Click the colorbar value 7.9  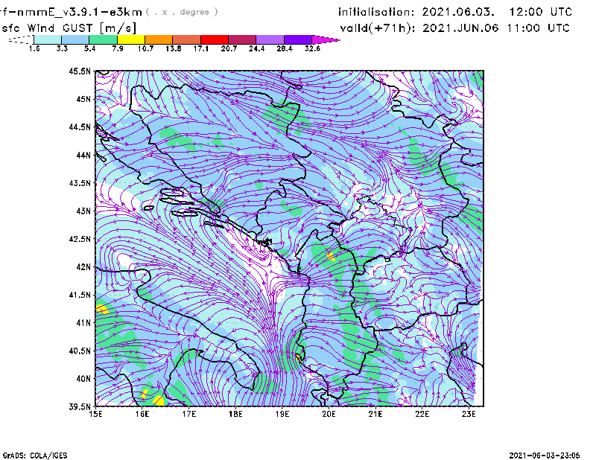(118, 48)
